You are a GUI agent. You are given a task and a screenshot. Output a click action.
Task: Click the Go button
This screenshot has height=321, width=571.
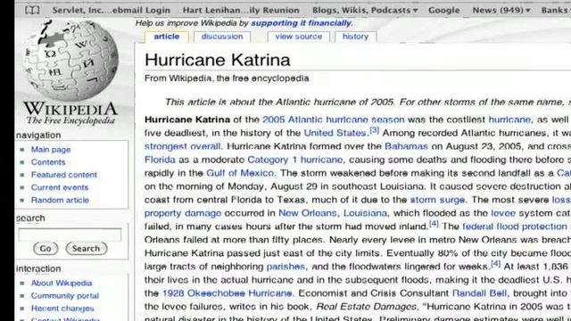(46, 249)
